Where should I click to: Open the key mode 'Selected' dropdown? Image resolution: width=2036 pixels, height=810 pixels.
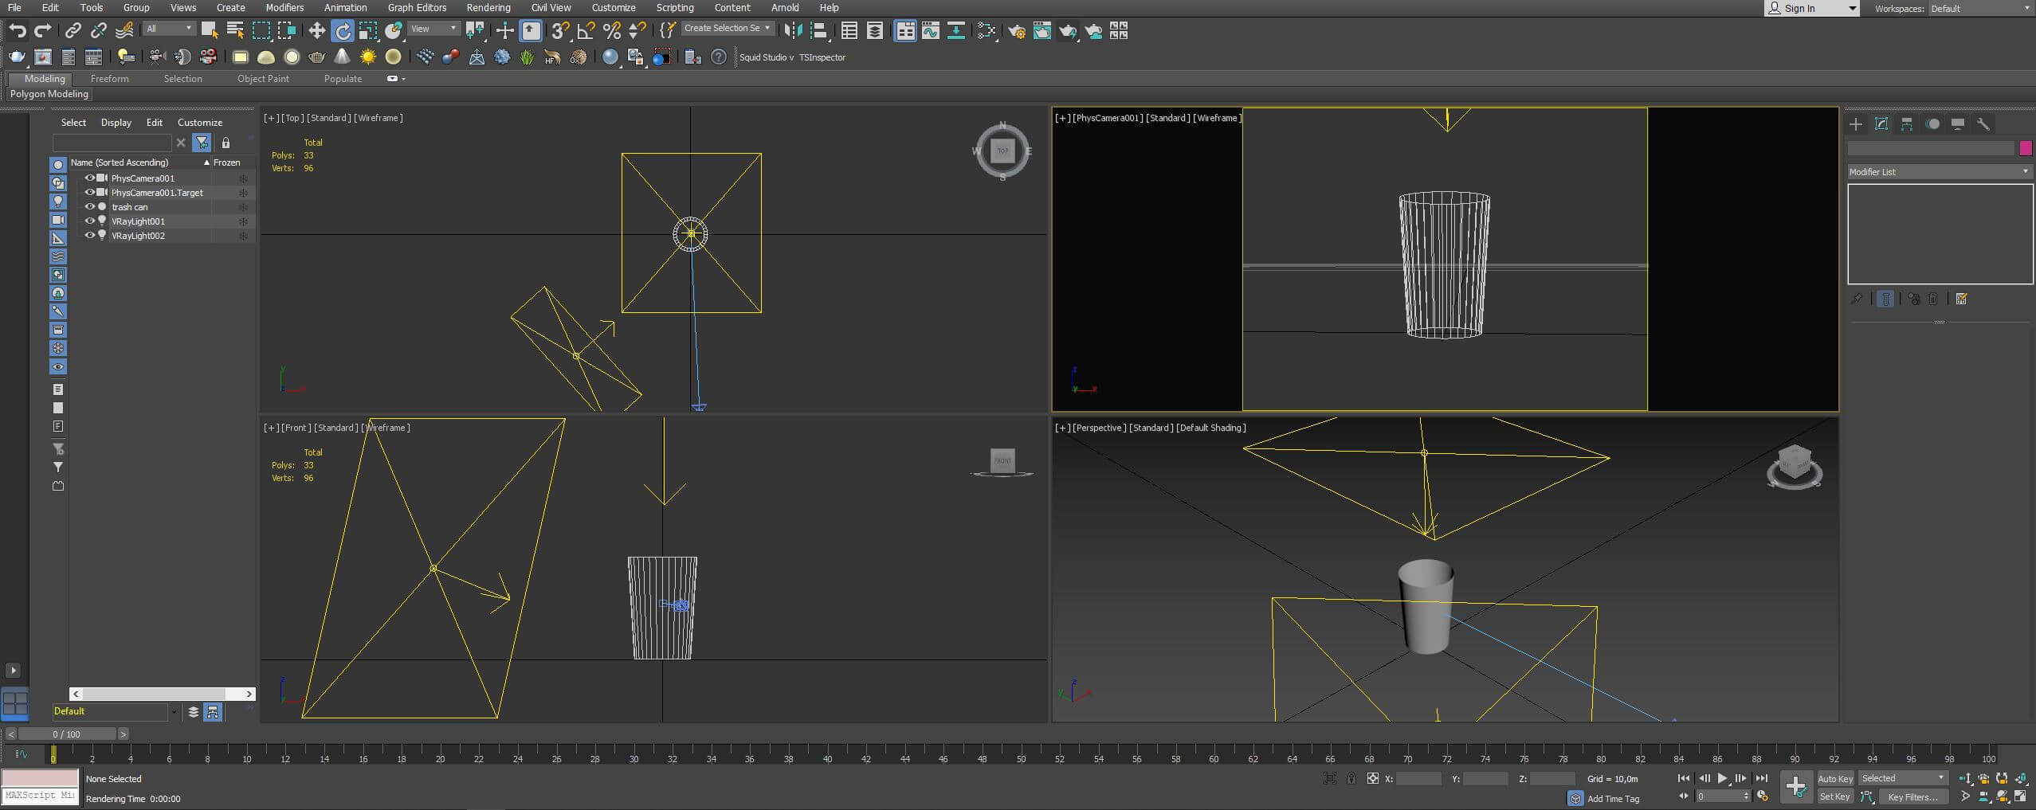1902,779
